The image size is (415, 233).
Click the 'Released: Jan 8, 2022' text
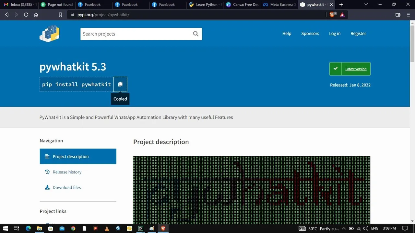coord(350,85)
